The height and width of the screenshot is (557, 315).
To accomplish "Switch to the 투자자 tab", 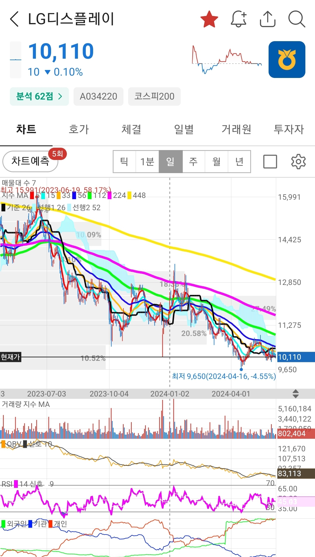I will [x=289, y=129].
